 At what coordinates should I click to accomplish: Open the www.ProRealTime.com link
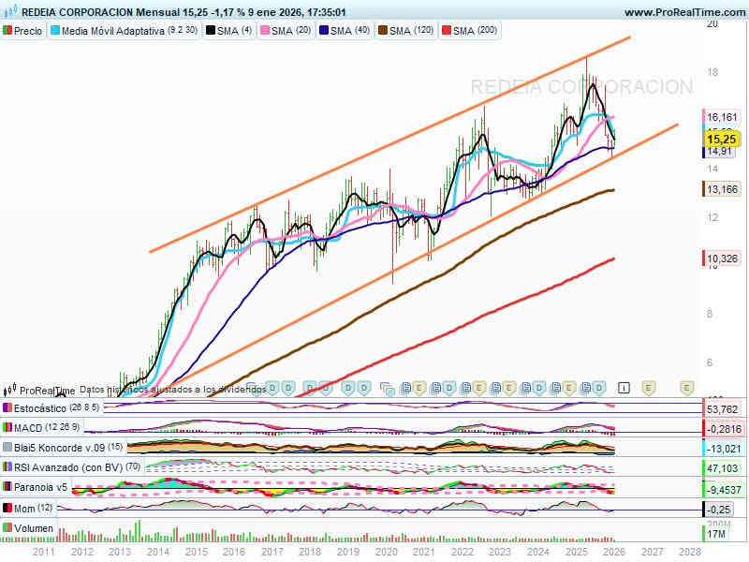[683, 13]
